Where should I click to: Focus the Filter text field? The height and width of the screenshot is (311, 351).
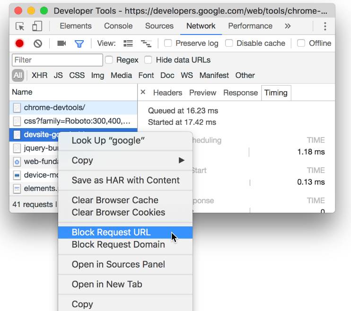click(x=57, y=60)
